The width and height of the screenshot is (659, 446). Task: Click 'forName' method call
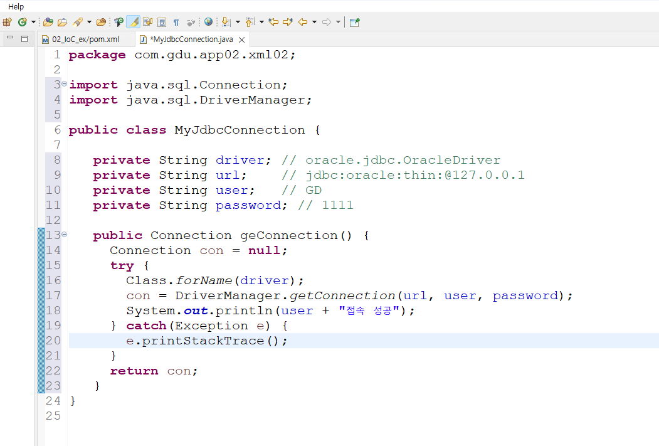pos(204,280)
